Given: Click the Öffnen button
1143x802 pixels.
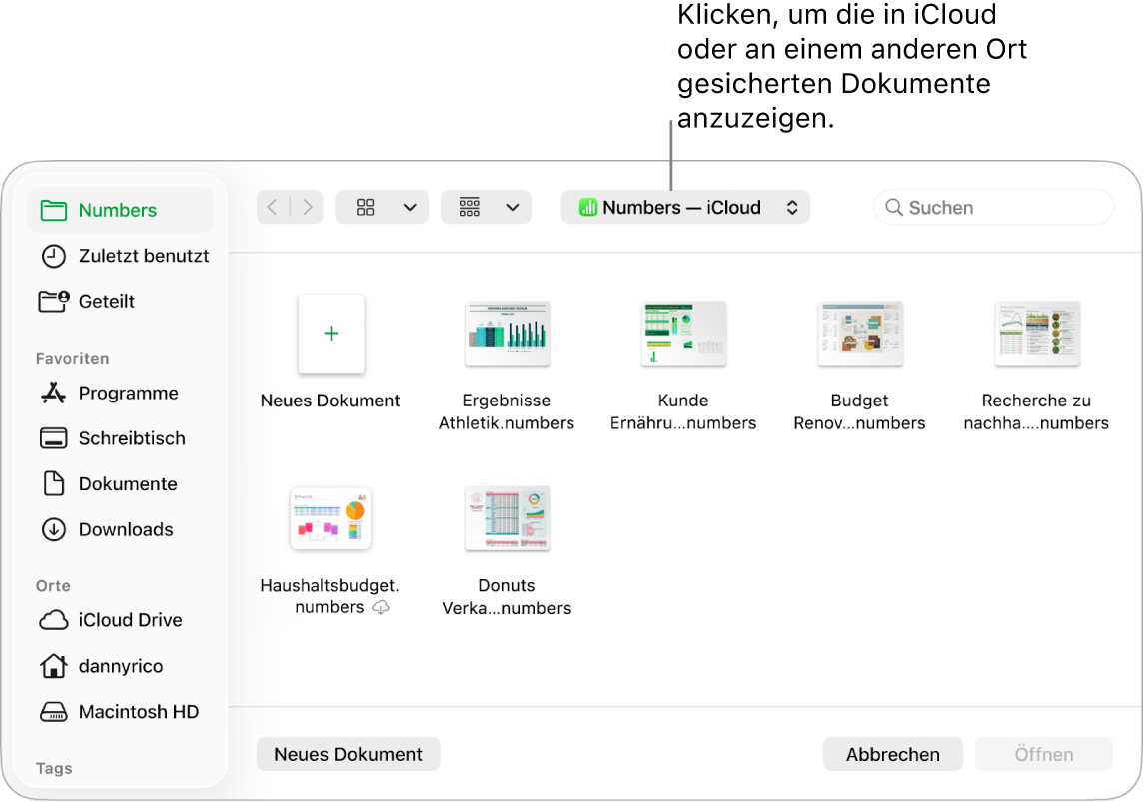Looking at the screenshot, I should coord(1044,755).
